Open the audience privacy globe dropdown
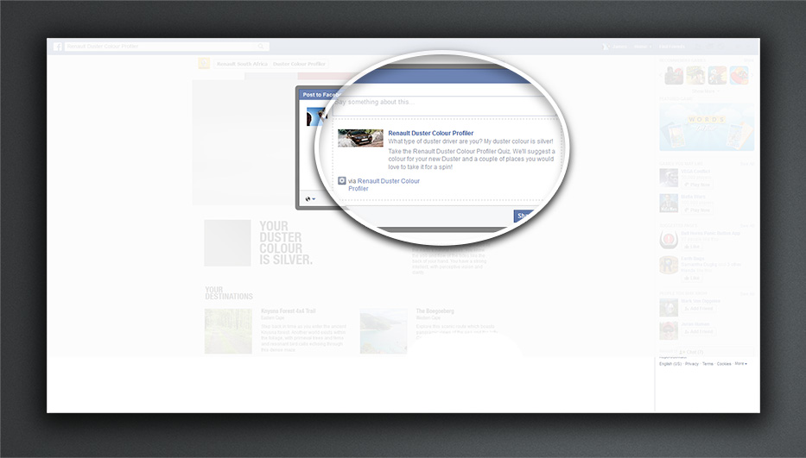This screenshot has height=458, width=806. click(x=310, y=199)
